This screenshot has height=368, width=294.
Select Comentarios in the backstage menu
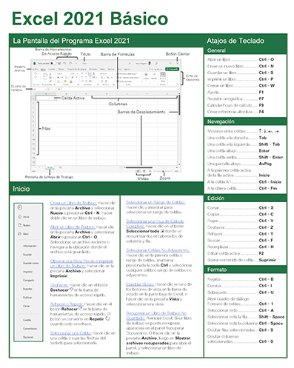click(30, 329)
